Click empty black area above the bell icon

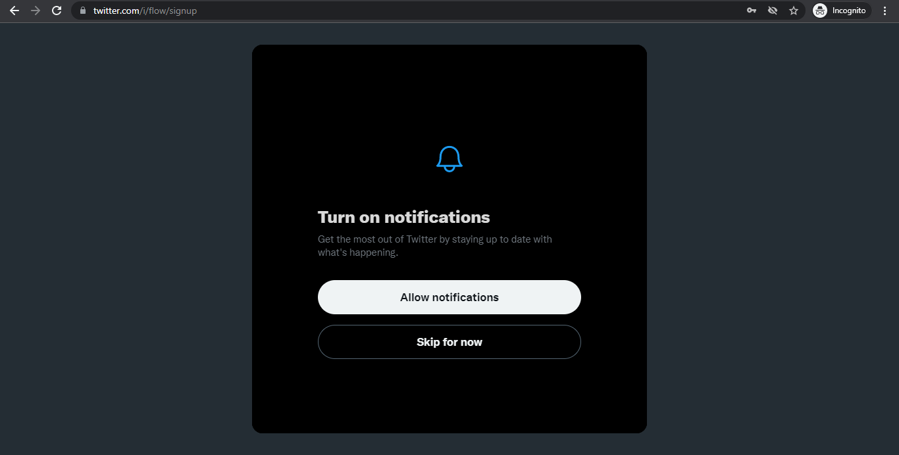pos(449,92)
